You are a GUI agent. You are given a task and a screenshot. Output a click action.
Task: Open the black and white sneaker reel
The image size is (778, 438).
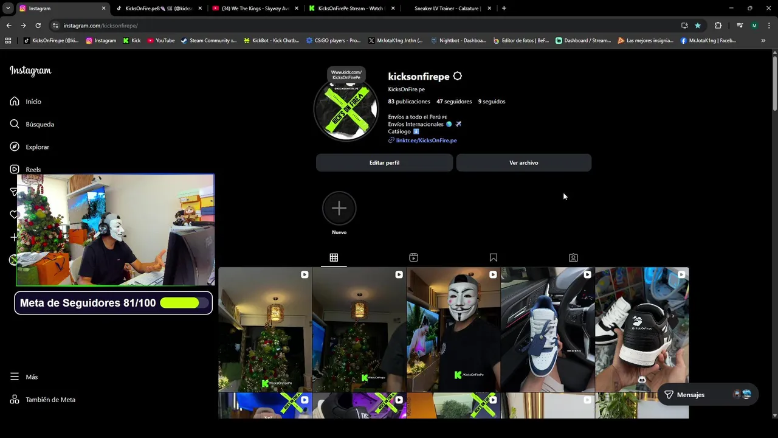click(642, 329)
